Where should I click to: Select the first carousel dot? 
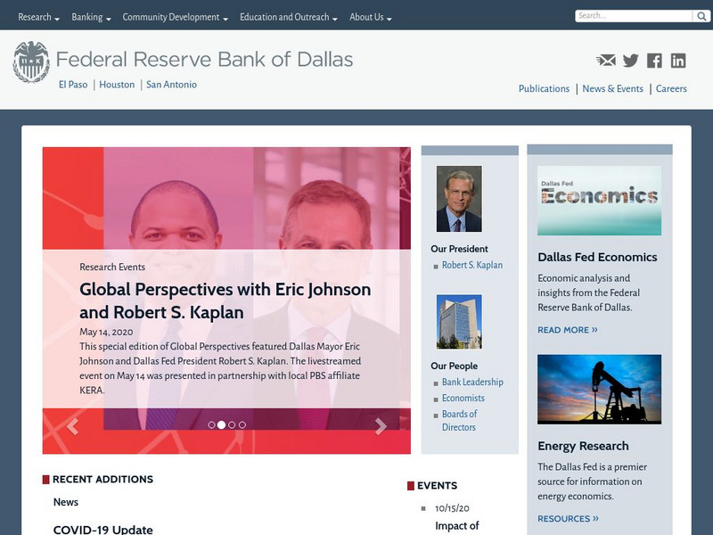coord(211,425)
